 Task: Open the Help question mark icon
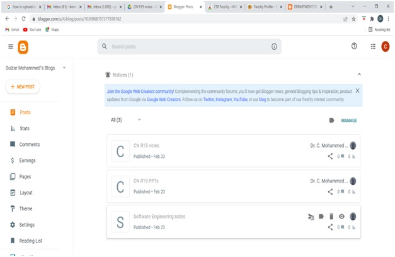pos(354,46)
